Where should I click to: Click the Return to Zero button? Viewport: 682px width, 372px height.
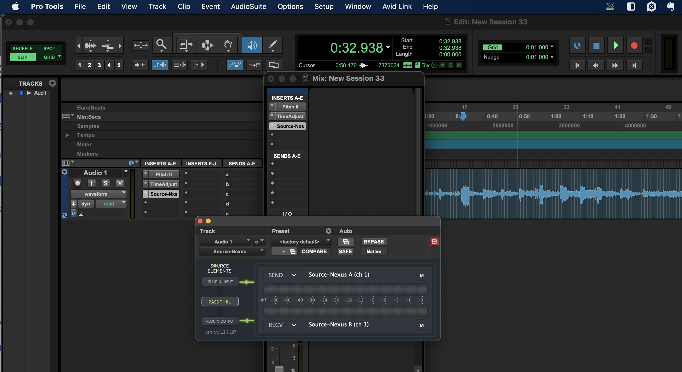(x=577, y=65)
